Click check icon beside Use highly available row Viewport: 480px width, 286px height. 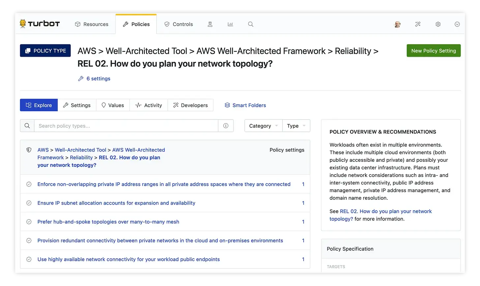click(29, 259)
